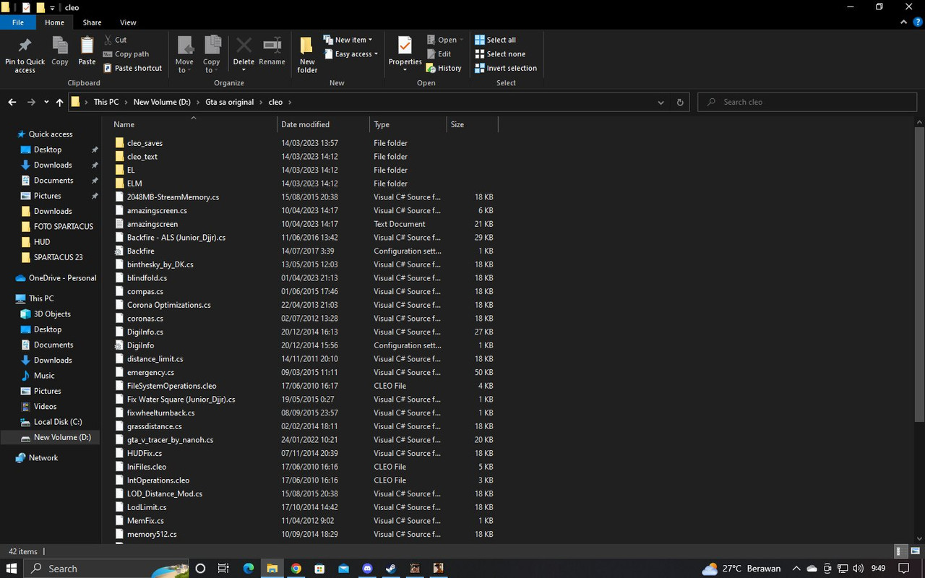Sort by the Size column header
Screen dimensions: 925x578
click(x=473, y=124)
